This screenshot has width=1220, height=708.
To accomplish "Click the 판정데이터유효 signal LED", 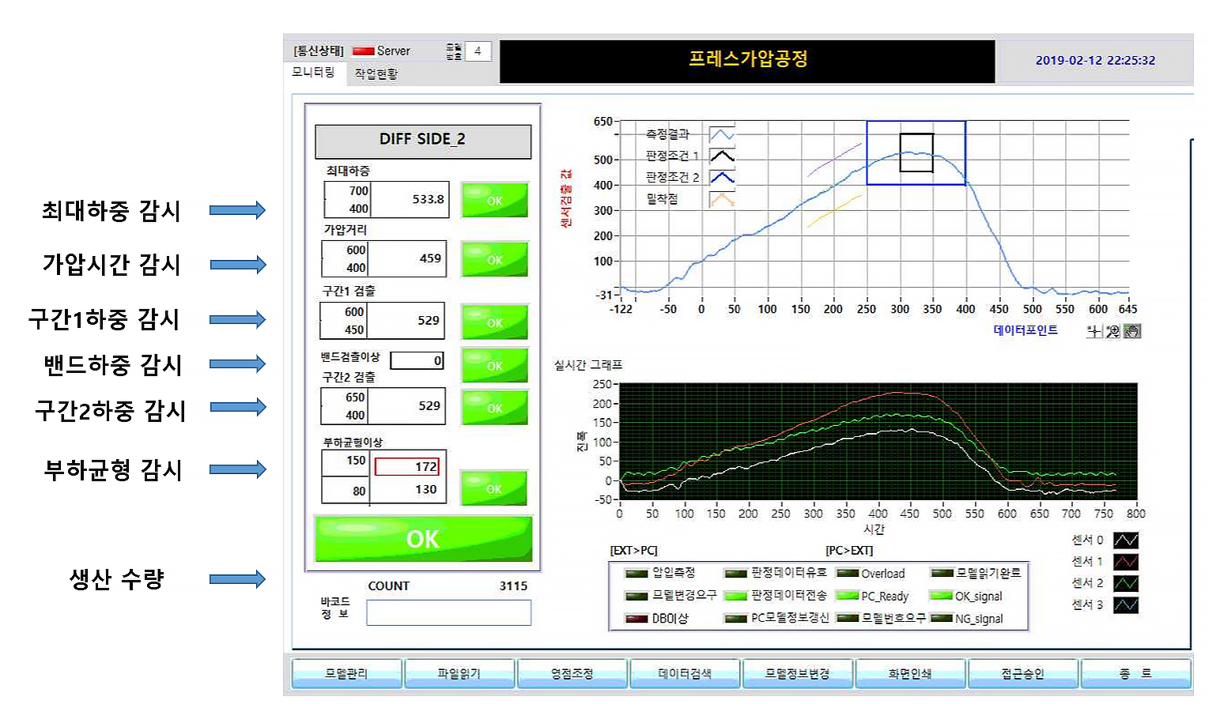I will 736,574.
